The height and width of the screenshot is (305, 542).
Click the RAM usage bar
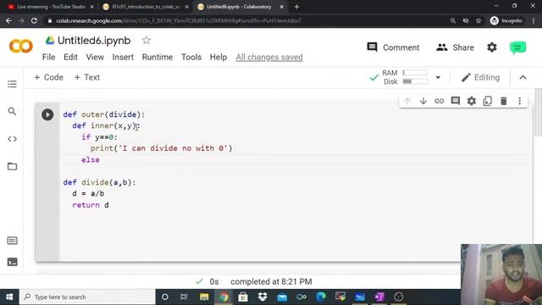tap(415, 73)
